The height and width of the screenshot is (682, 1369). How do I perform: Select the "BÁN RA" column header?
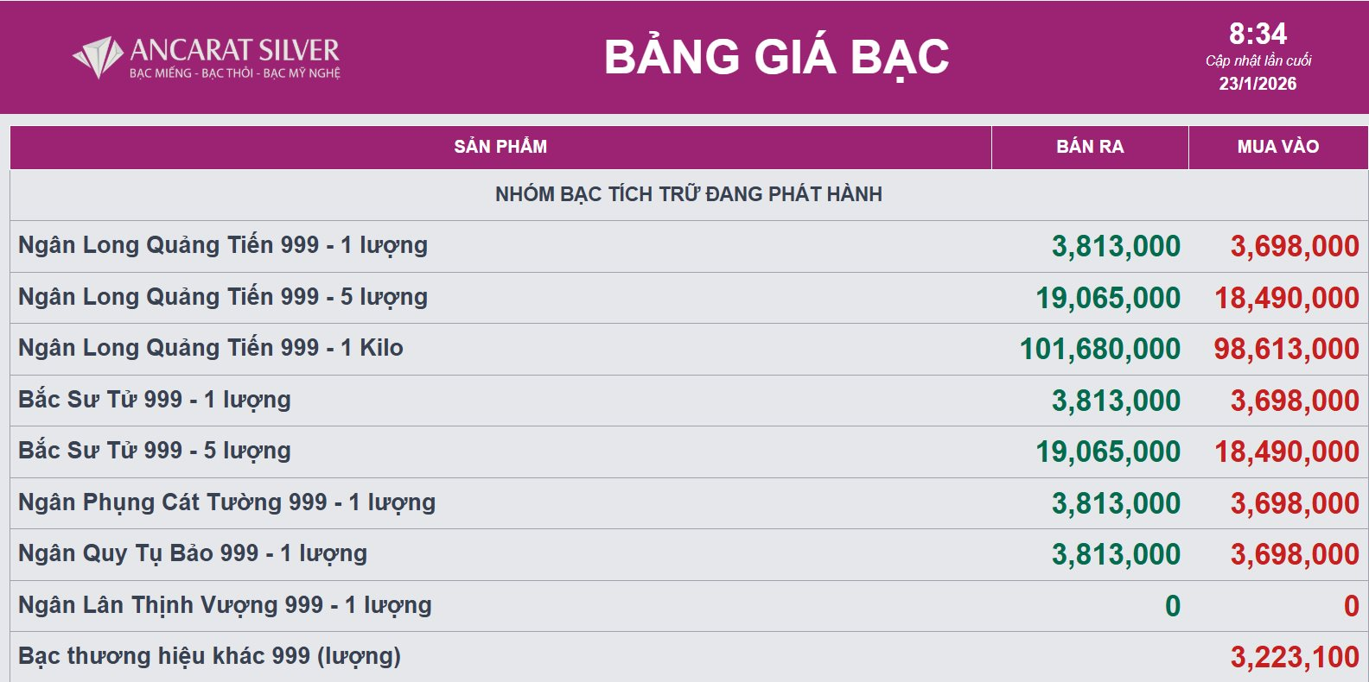tap(1090, 147)
